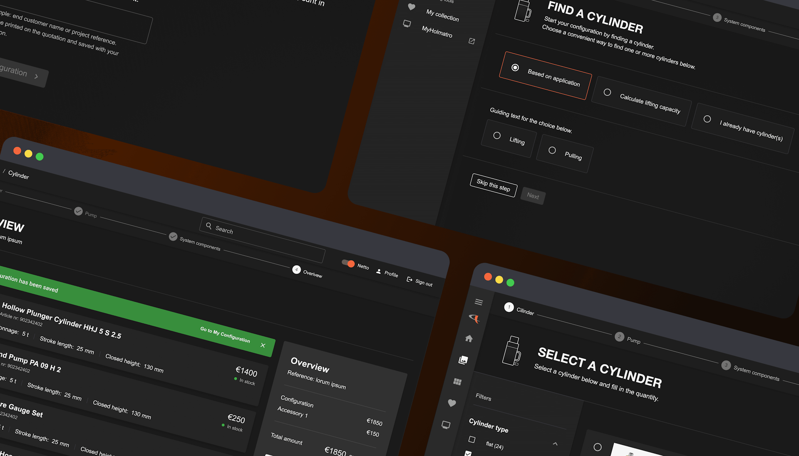Select the Lifting radio option
The width and height of the screenshot is (799, 456).
497,136
